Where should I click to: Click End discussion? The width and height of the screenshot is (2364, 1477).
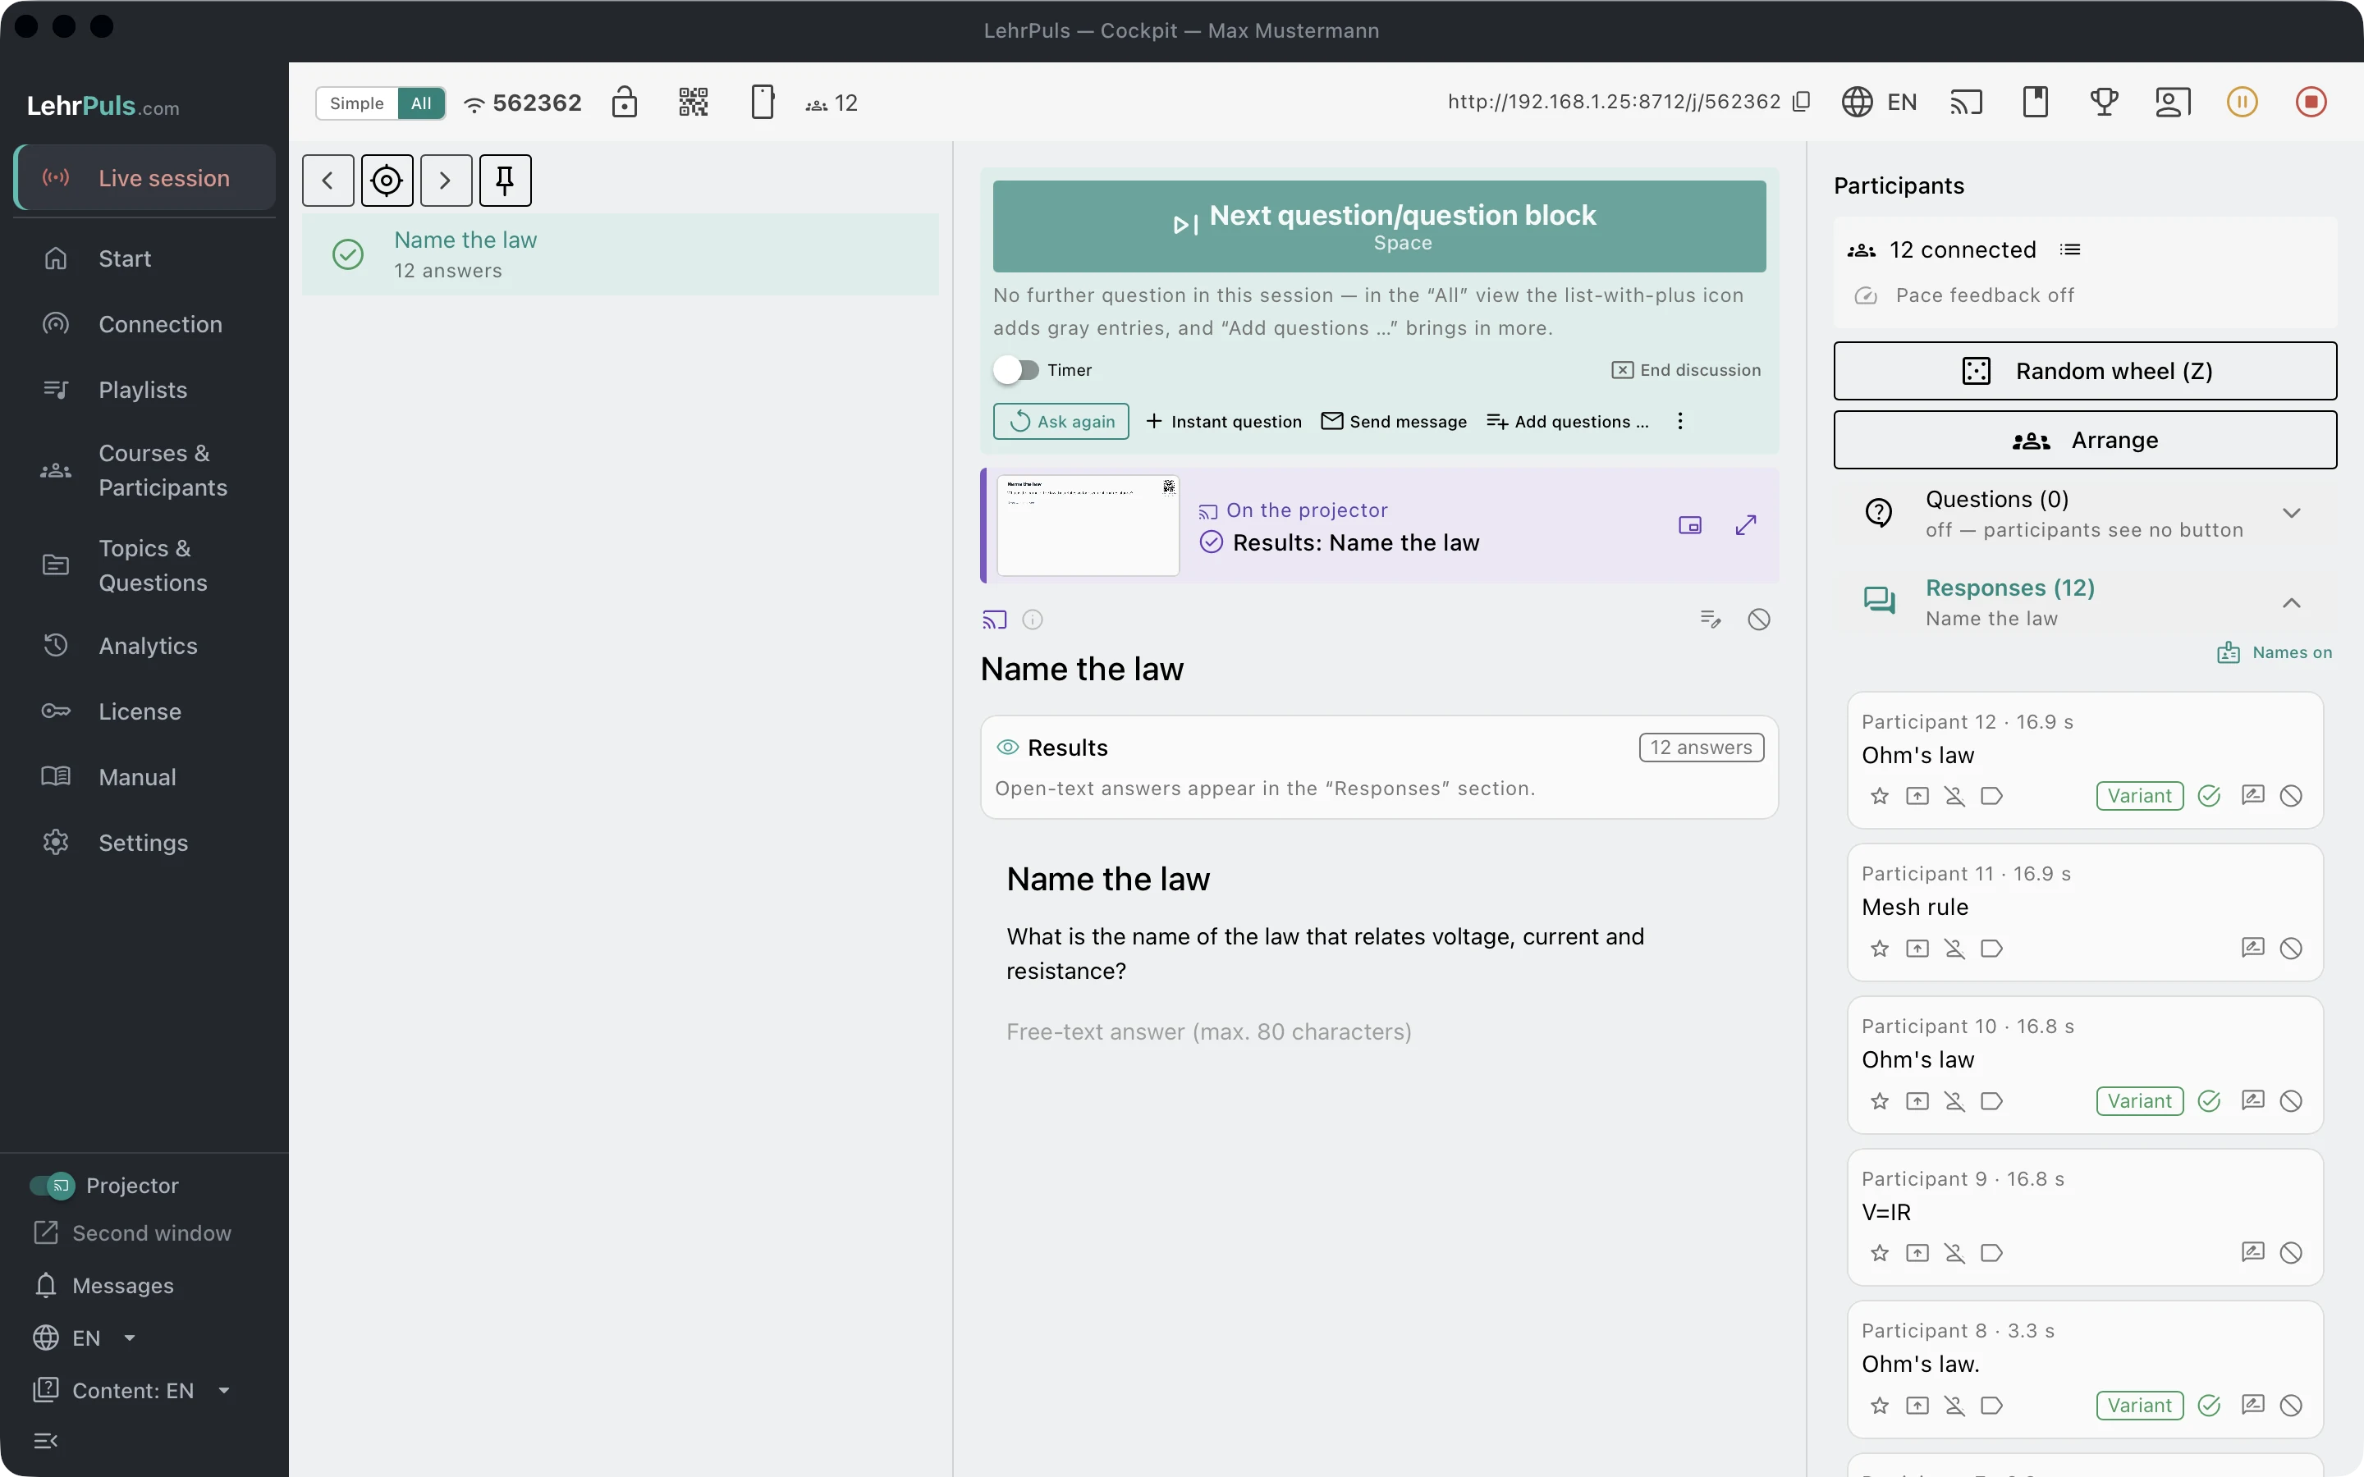pos(1686,370)
